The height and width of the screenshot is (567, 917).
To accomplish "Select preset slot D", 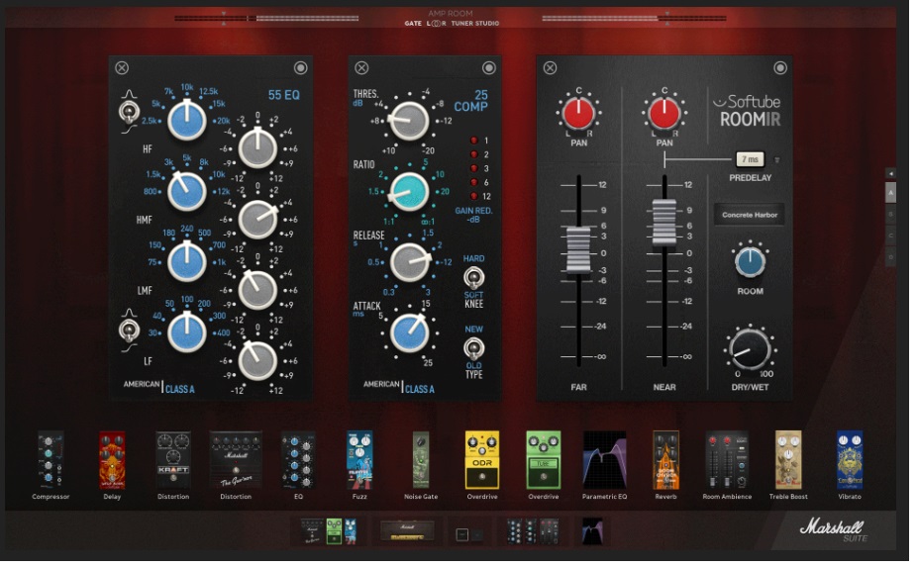I will 890,256.
